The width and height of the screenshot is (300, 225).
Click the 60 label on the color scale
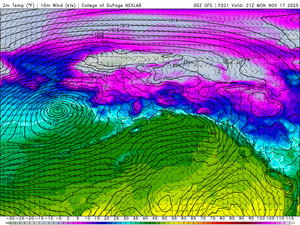183,218
